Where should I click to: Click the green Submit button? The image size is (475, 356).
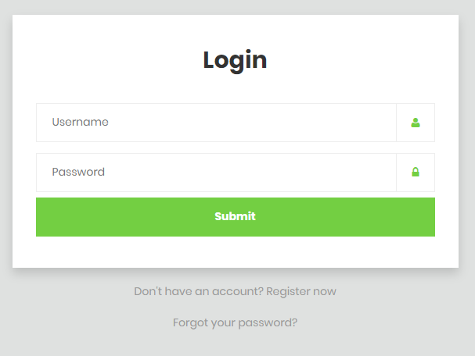(236, 217)
